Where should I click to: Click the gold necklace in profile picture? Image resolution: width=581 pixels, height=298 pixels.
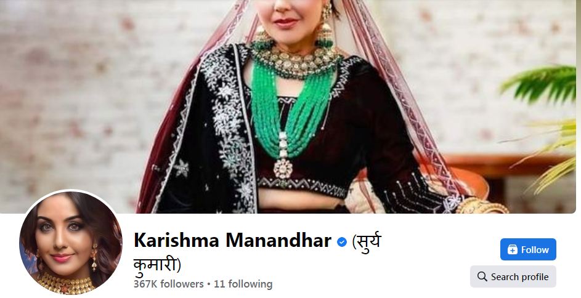(x=66, y=284)
